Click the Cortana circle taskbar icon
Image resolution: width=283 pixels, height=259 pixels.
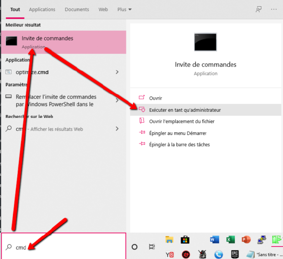coord(135,247)
